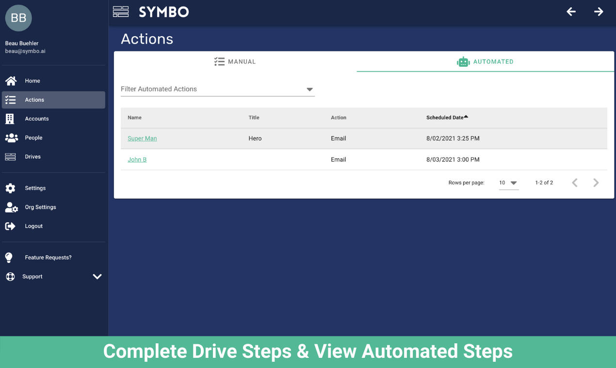This screenshot has height=368, width=616.
Task: Click the robot icon on Automated tab
Action: click(463, 61)
